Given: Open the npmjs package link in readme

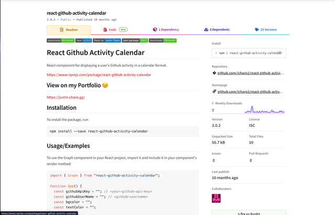Looking at the screenshot, I should [x=98, y=75].
